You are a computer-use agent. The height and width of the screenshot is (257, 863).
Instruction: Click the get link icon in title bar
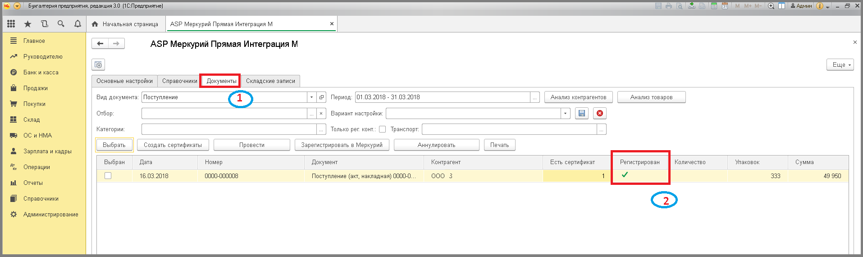tap(692, 6)
